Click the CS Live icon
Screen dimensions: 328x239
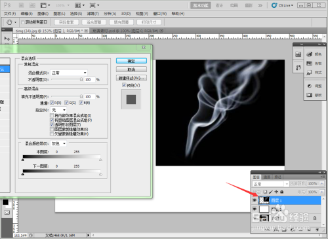[274, 5]
